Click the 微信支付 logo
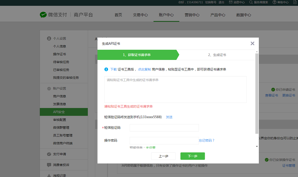This screenshot has height=177, width=298. point(43,15)
